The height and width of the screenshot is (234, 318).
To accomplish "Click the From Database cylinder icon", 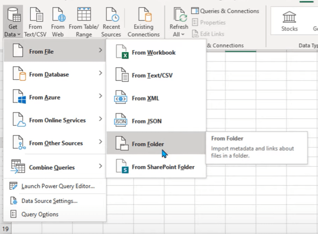I will [19, 74].
